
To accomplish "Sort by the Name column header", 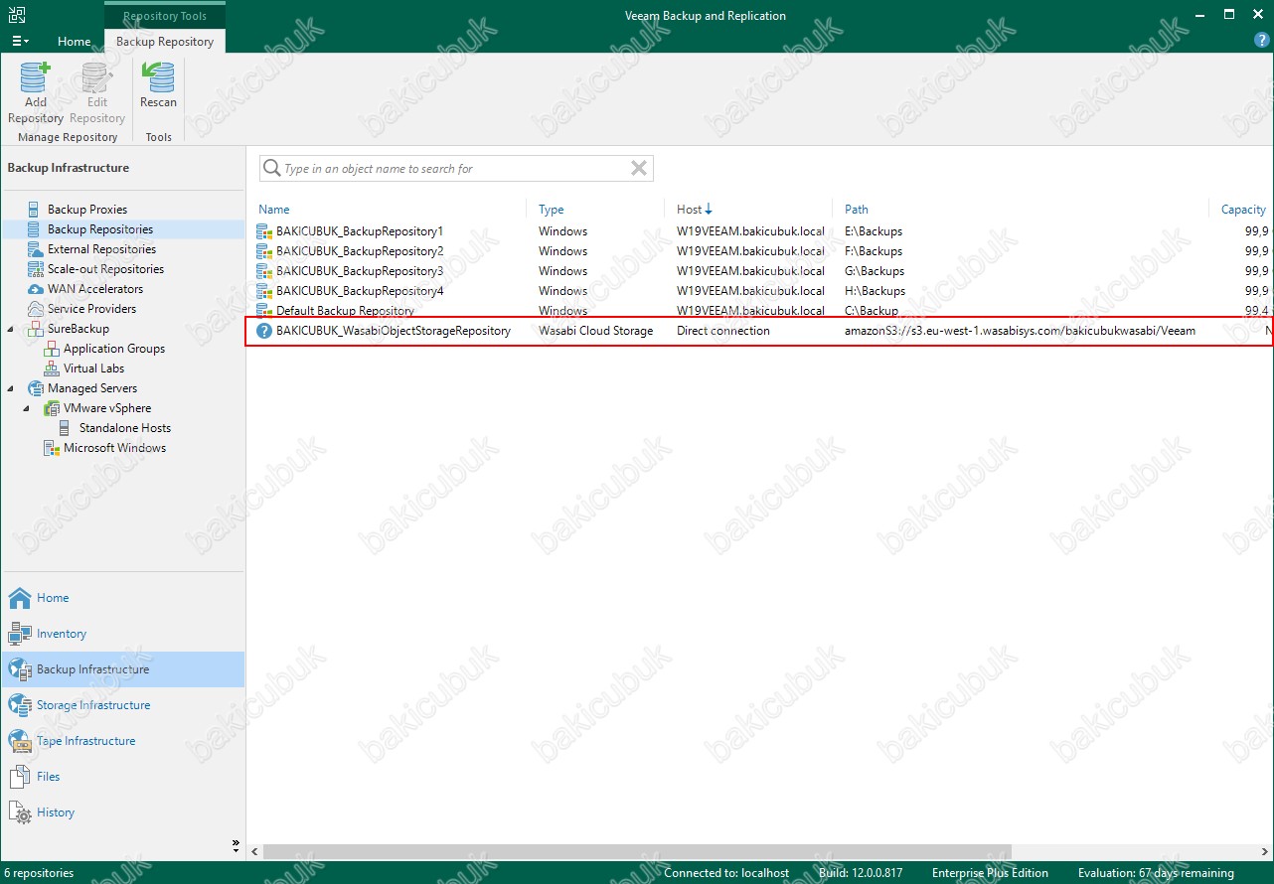I will [274, 210].
